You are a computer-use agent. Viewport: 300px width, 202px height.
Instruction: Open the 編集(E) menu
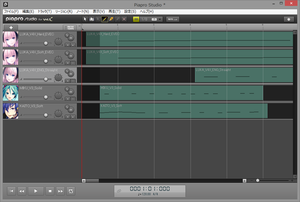pos(28,12)
